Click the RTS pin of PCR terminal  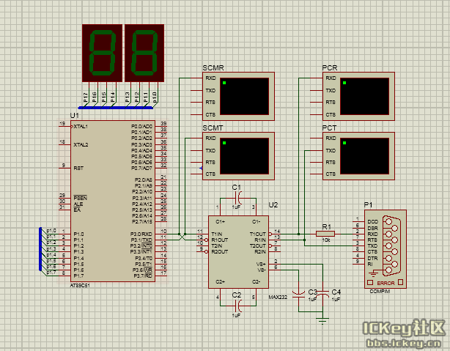(331, 103)
